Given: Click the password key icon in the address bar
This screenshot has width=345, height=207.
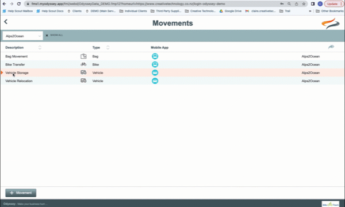Looking at the screenshot, I should (282, 4).
